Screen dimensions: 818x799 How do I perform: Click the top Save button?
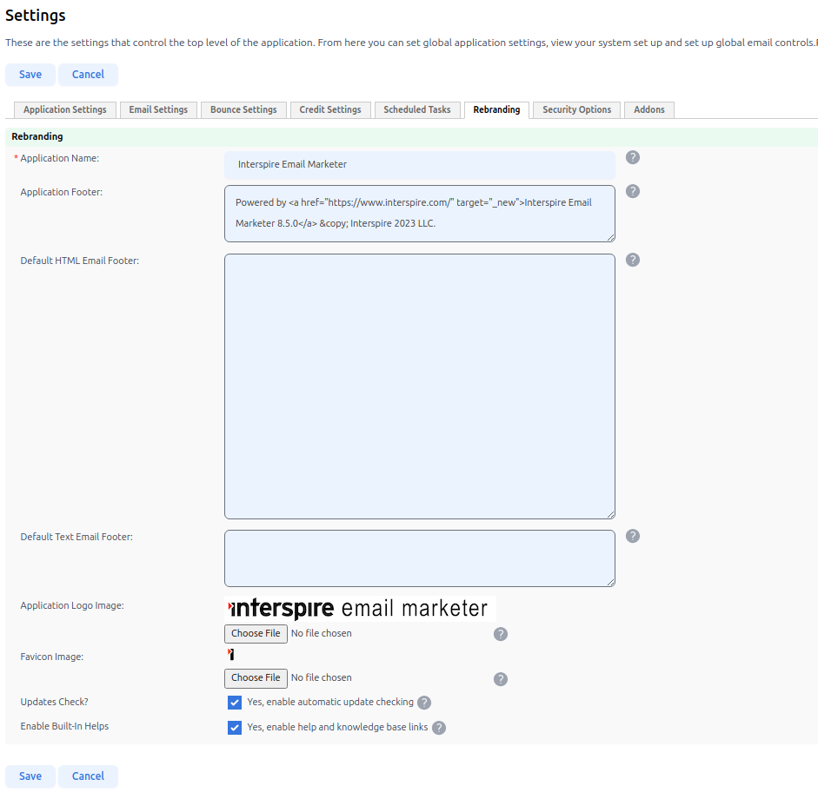click(x=30, y=75)
